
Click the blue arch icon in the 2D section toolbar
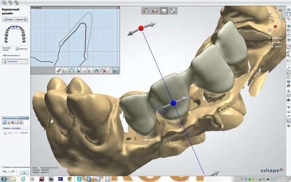click(x=71, y=70)
